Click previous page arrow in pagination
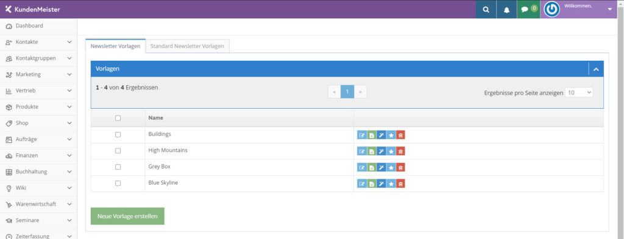This screenshot has height=239, width=624. pos(335,92)
